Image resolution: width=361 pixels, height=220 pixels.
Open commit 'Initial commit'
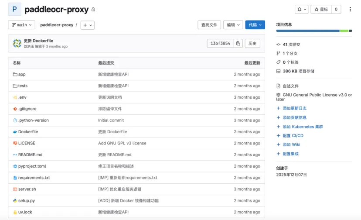111,120
